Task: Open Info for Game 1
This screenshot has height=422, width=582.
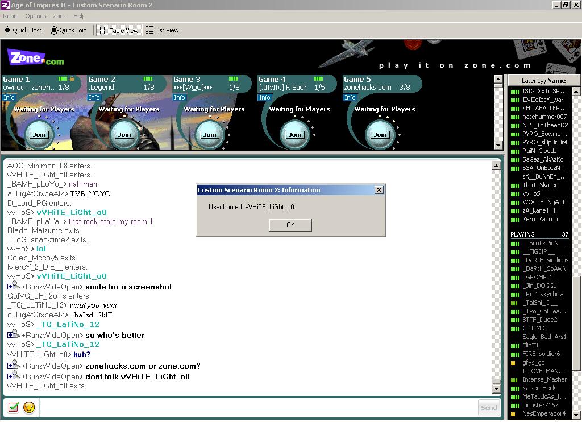Action: 9,97
